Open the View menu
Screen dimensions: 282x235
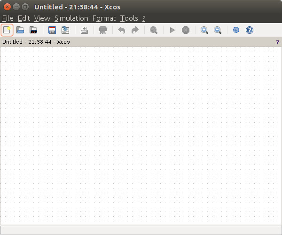[x=42, y=18]
